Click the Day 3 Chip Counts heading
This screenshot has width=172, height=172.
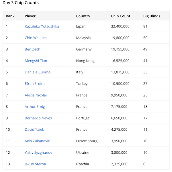click(x=21, y=3)
